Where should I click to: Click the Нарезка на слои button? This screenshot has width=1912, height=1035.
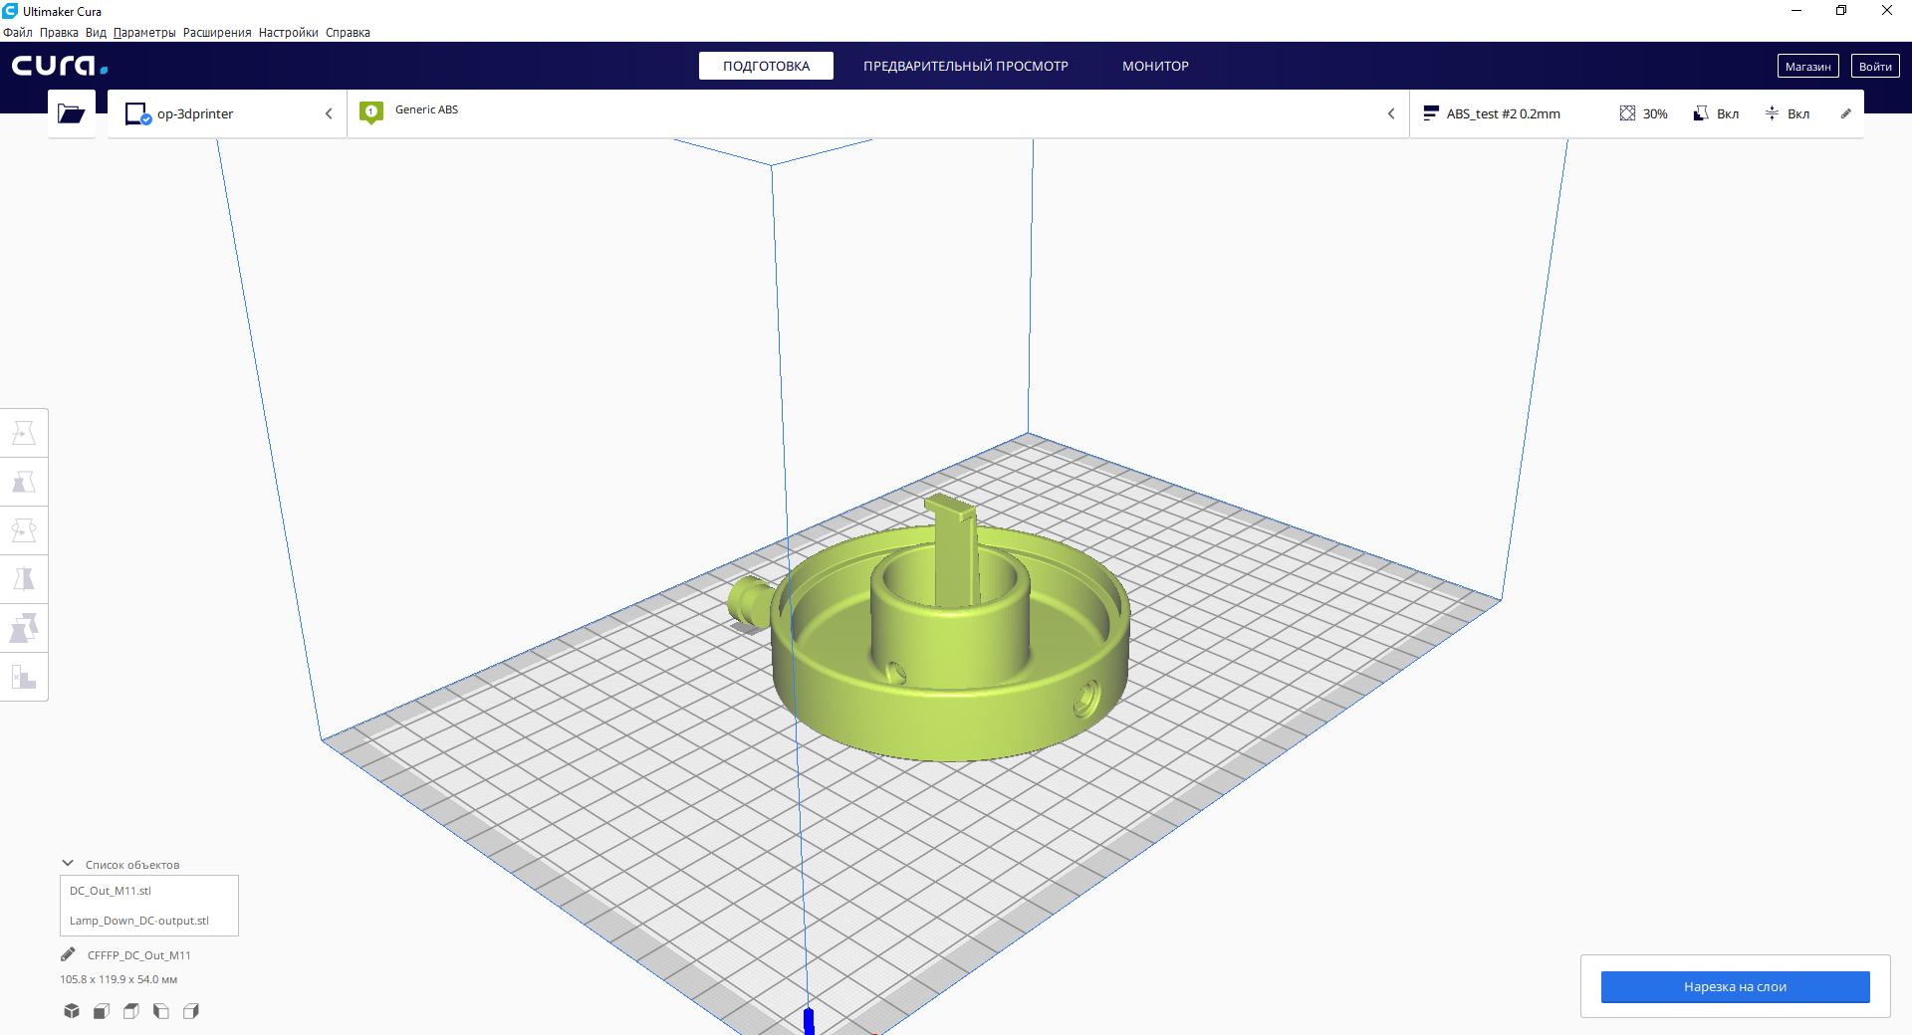coord(1735,986)
